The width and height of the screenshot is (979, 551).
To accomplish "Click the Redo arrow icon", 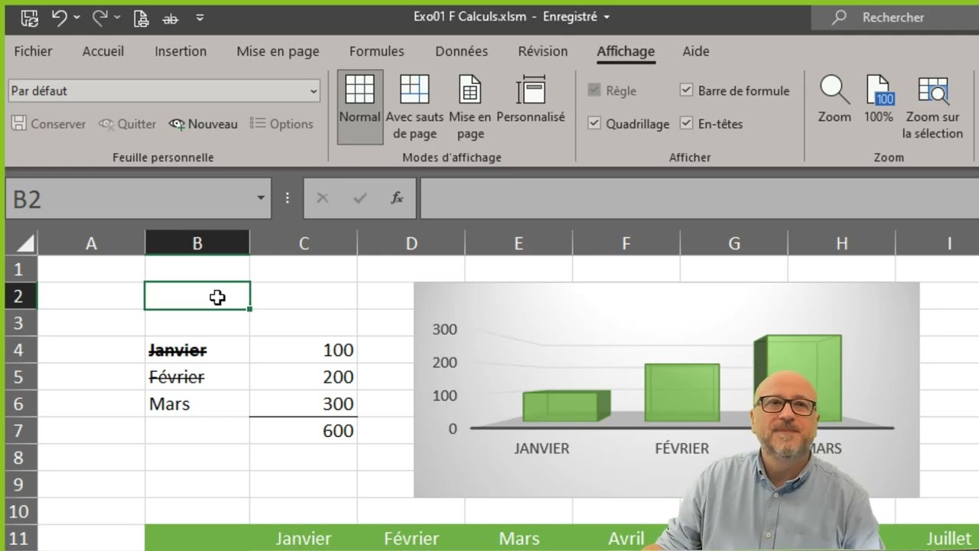I will (100, 17).
